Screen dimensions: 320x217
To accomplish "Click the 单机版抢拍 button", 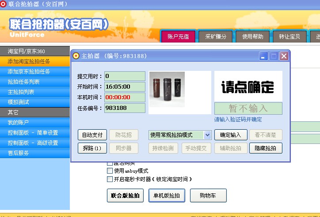I will 166,195.
